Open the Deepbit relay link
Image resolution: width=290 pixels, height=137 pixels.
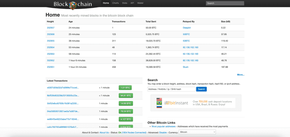pyautogui.click(x=187, y=28)
